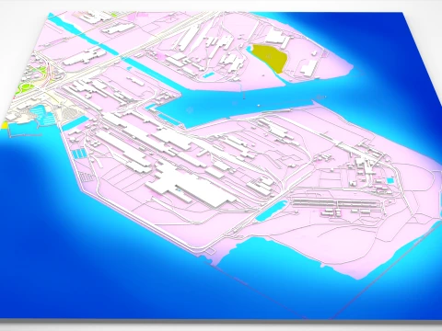
Task: Select the marina with boat piers at left
Action: point(41,116)
